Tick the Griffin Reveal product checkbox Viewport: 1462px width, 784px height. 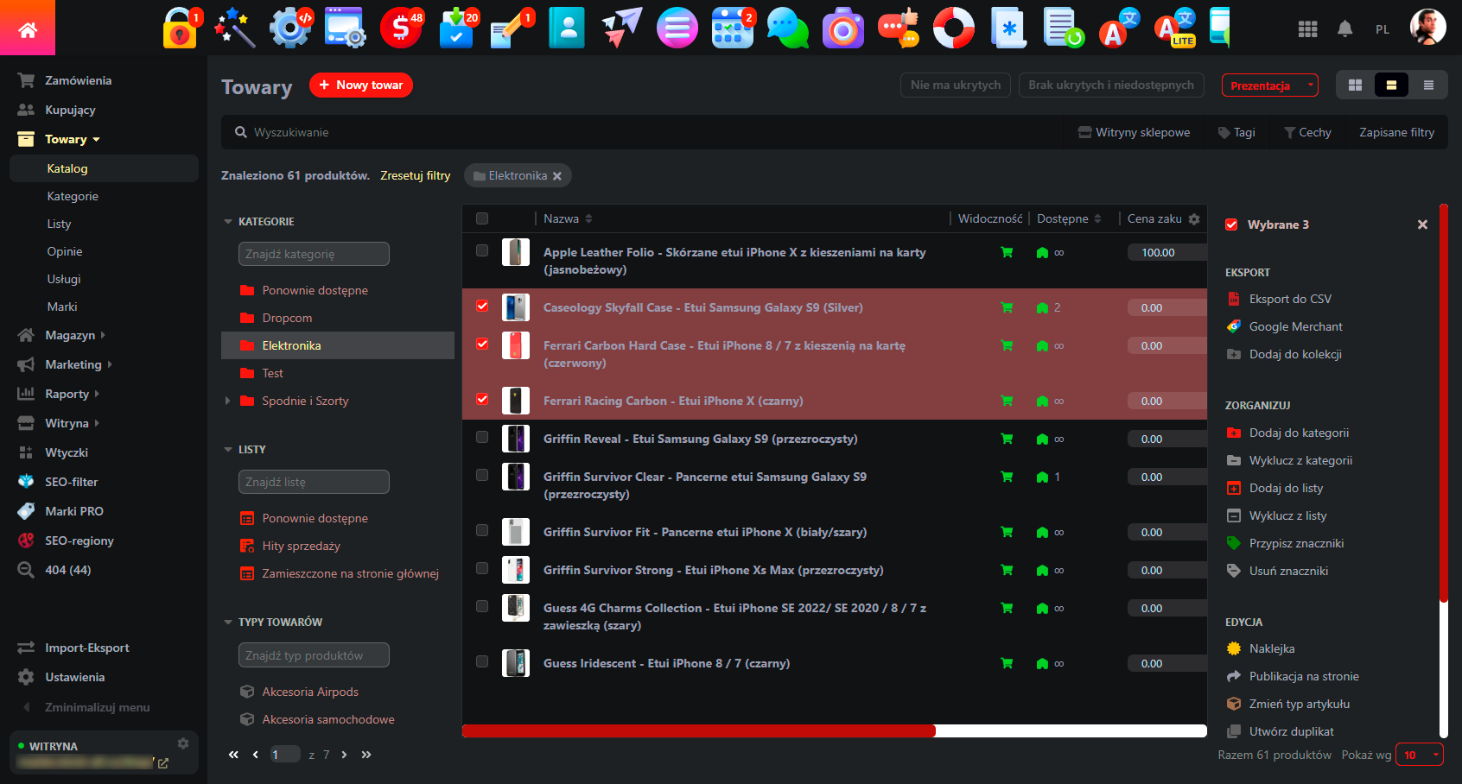482,438
